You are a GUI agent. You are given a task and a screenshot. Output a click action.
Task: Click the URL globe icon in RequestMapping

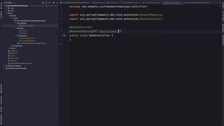[x=95, y=31]
